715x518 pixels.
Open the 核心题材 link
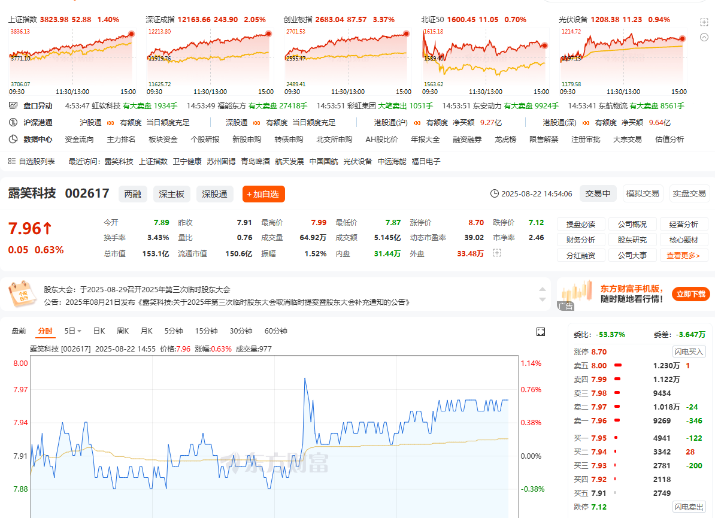point(683,240)
